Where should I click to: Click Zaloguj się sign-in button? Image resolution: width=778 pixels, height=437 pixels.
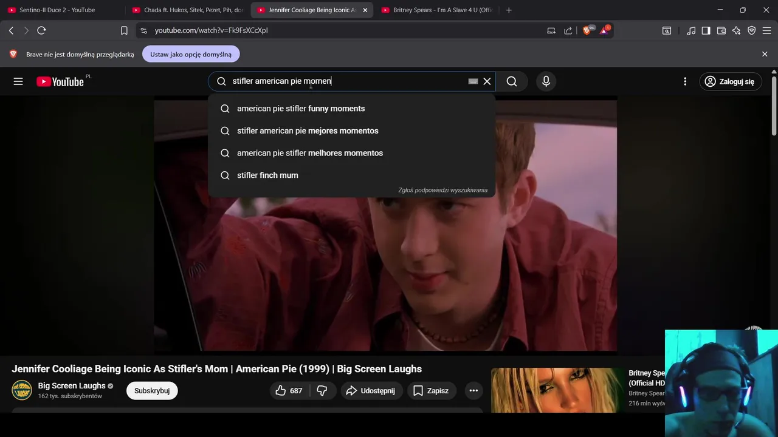click(729, 81)
